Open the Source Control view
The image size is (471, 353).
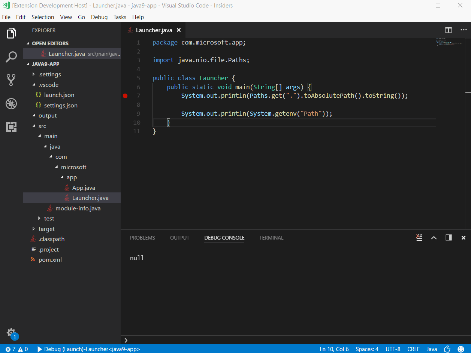pos(11,80)
